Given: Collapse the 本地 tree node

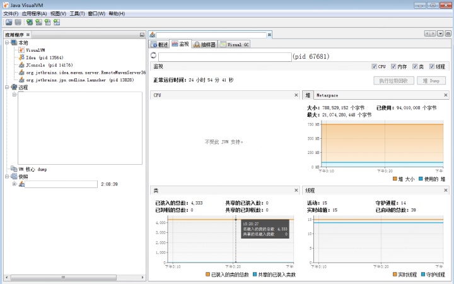Looking at the screenshot, I should 7,43.
